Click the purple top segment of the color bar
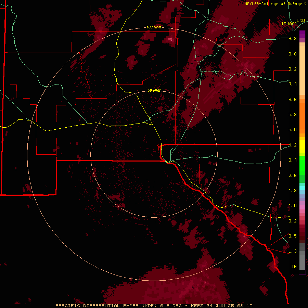This screenshot has height=308, width=308. [x=302, y=34]
